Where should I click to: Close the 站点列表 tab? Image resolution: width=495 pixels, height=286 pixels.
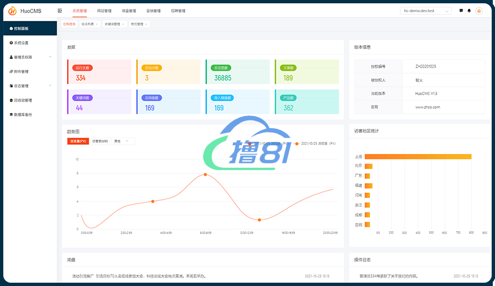(97, 24)
